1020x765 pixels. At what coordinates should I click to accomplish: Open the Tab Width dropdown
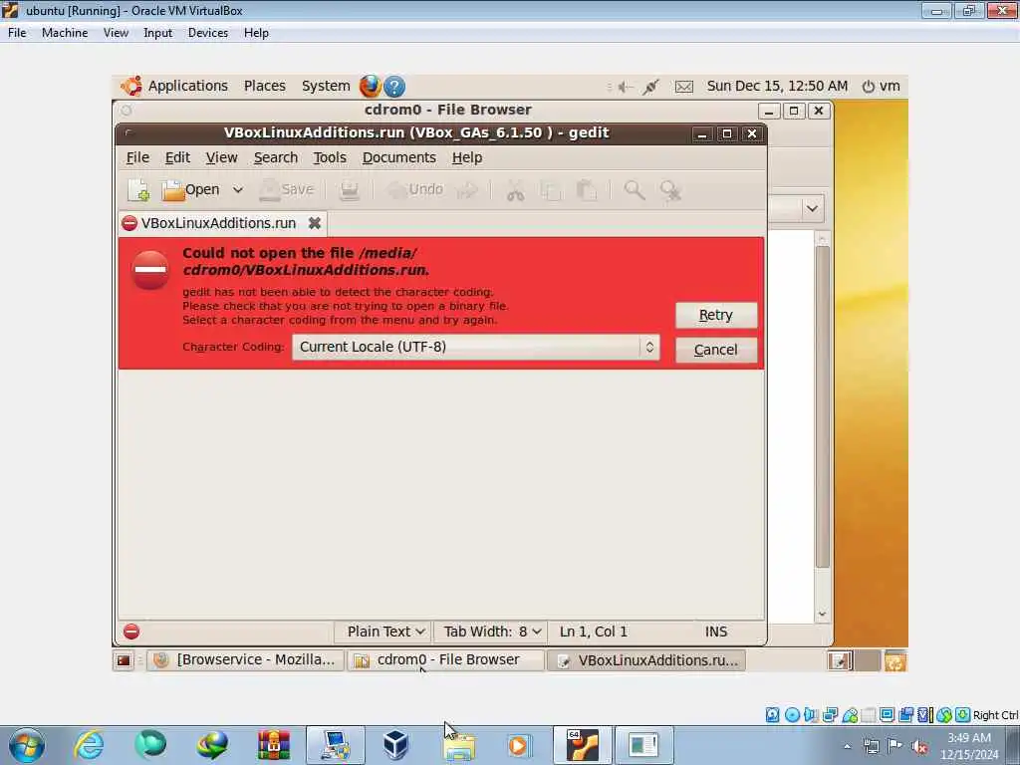491,632
